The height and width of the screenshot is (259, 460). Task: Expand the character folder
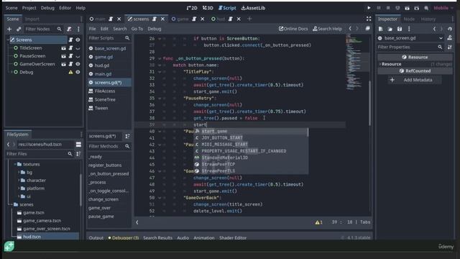19,181
